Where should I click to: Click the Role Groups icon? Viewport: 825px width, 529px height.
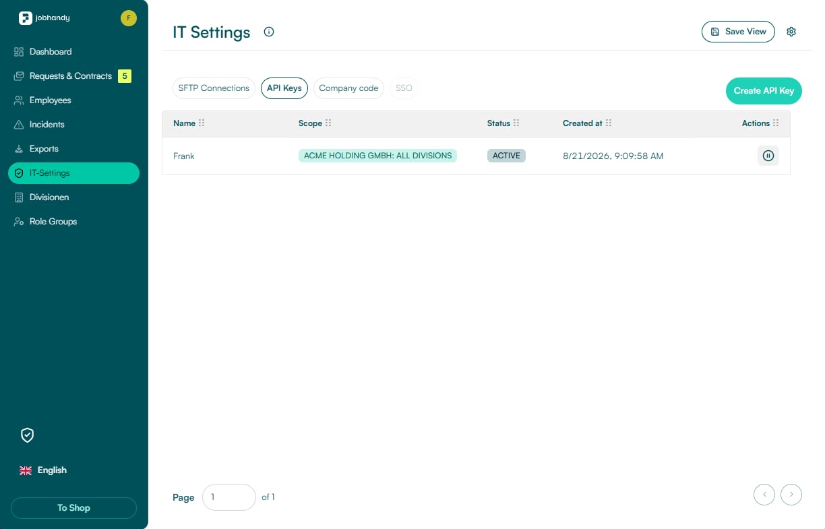click(x=19, y=222)
